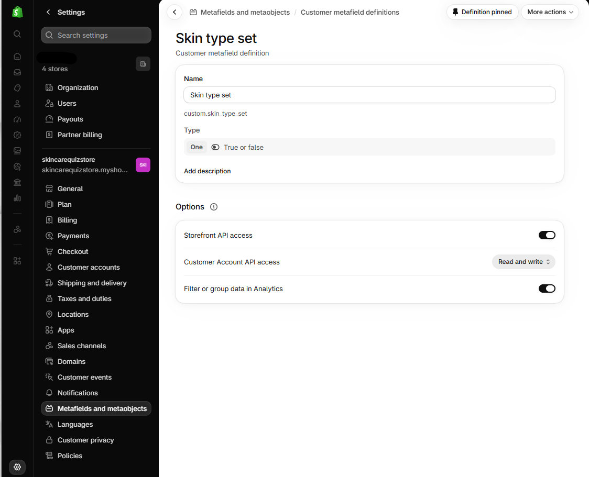
Task: Disable Filter or group data in Analytics
Action: point(547,289)
